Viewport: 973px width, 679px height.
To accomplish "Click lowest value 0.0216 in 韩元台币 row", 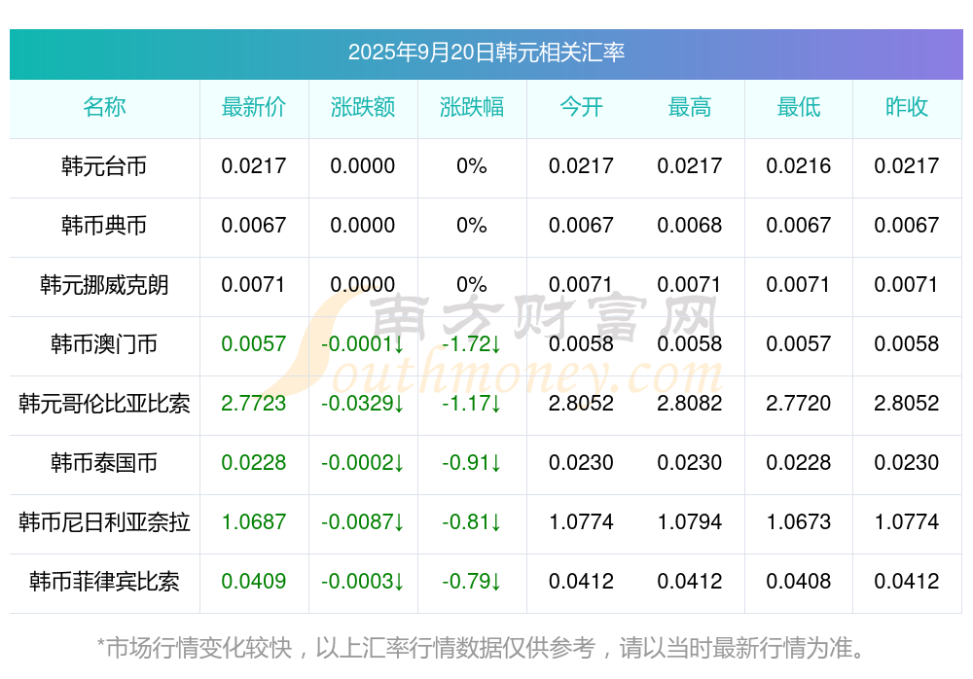I will [x=799, y=166].
